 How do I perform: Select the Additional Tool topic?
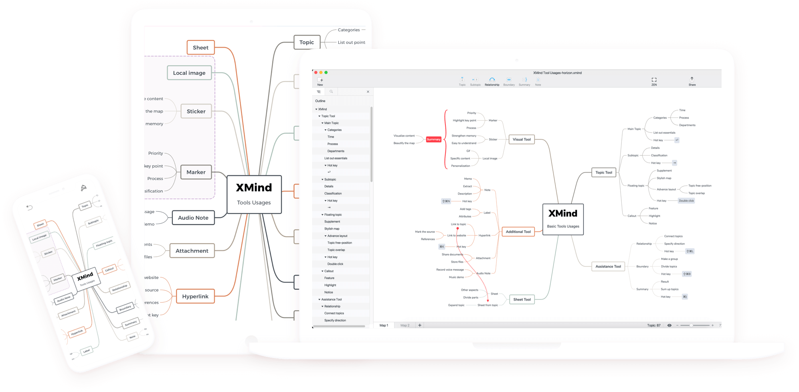[518, 232]
